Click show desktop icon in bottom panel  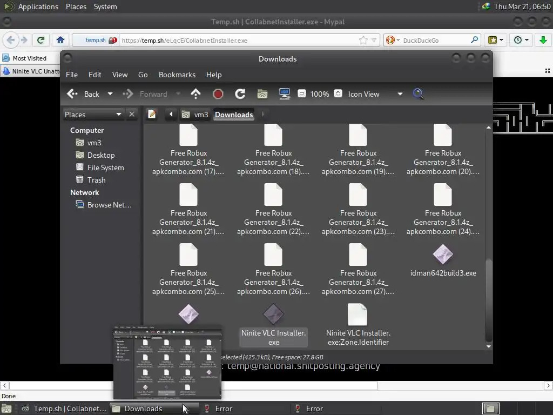point(6,409)
